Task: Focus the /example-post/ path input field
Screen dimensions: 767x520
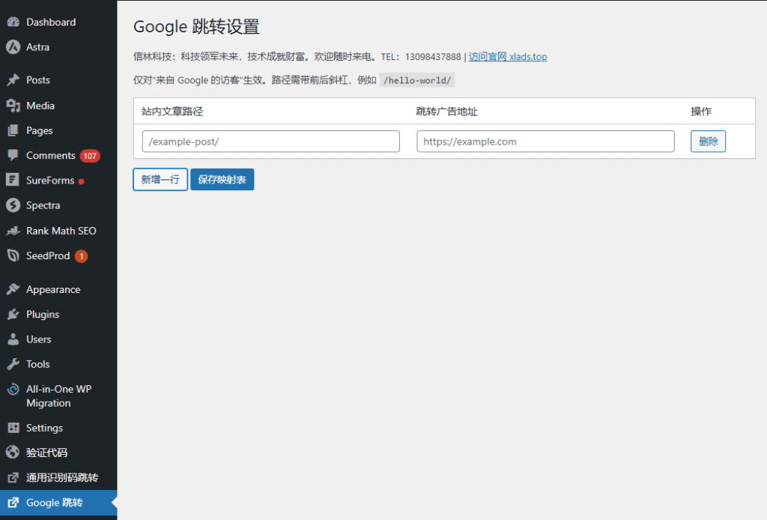Action: point(271,142)
